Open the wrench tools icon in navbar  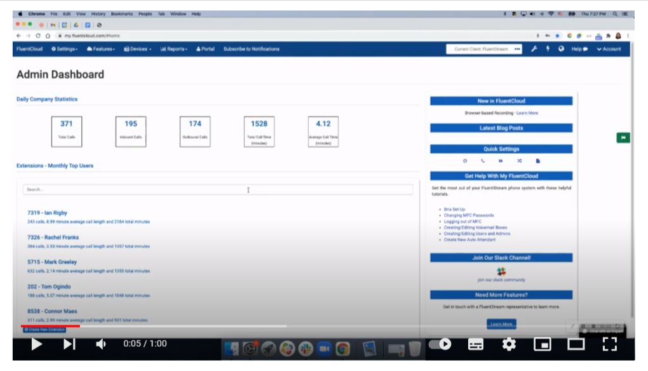(535, 49)
